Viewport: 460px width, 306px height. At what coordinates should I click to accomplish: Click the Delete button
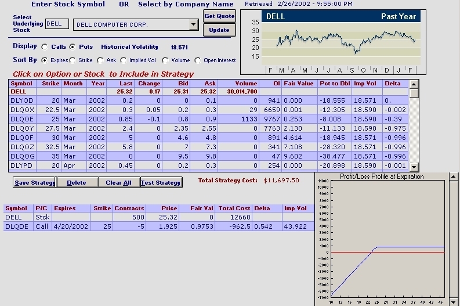[x=78, y=182]
